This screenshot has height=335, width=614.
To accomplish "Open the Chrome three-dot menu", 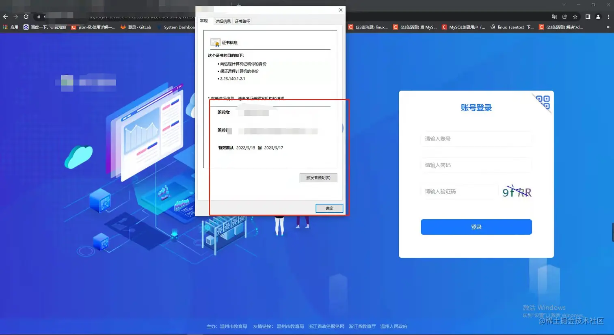I will click(608, 17).
